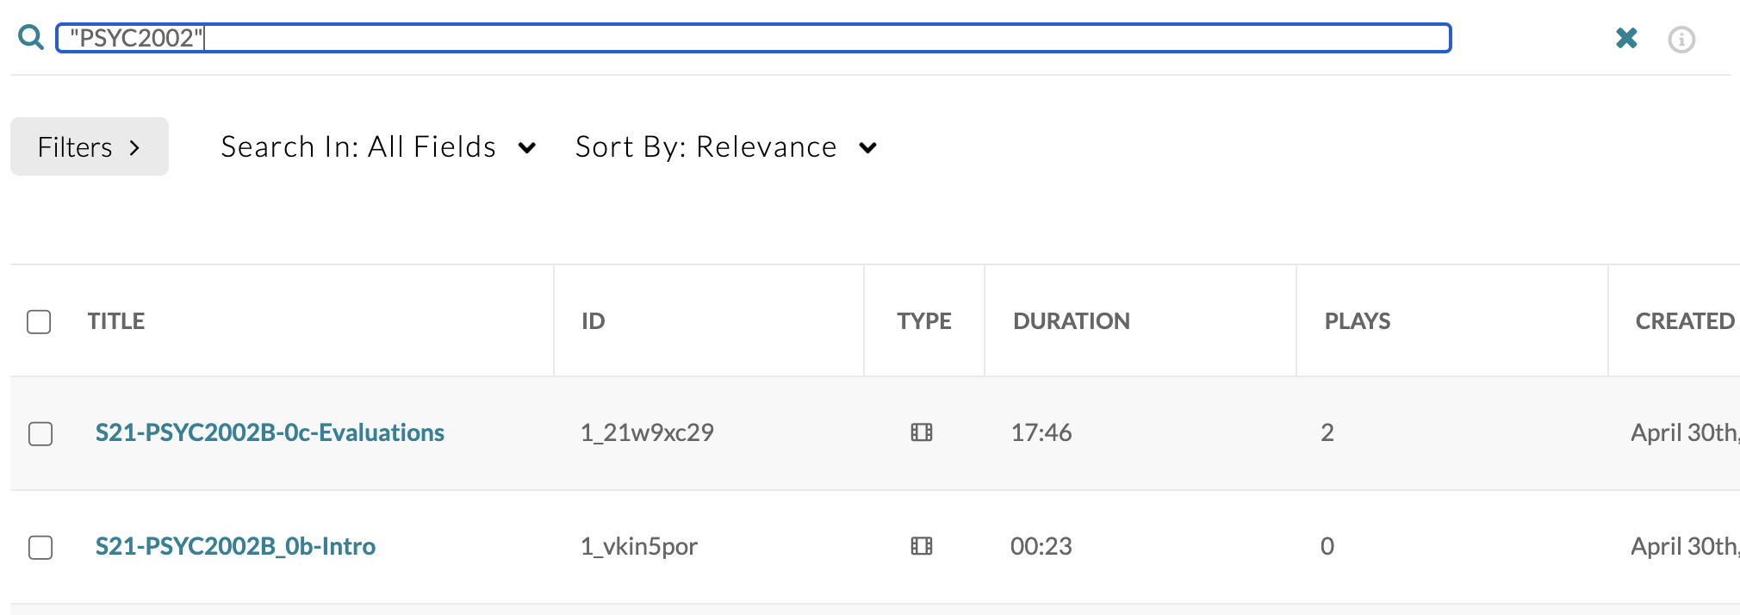Click the PLAYS column header
This screenshot has width=1740, height=615.
pyautogui.click(x=1357, y=321)
